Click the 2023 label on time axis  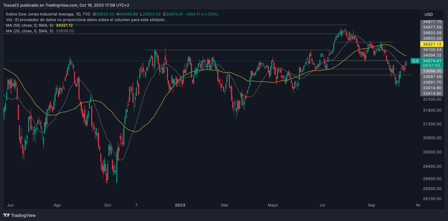point(180,204)
